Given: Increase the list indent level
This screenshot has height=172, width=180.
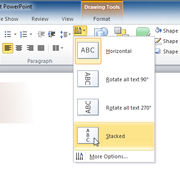Looking at the screenshot, I should 51,34.
